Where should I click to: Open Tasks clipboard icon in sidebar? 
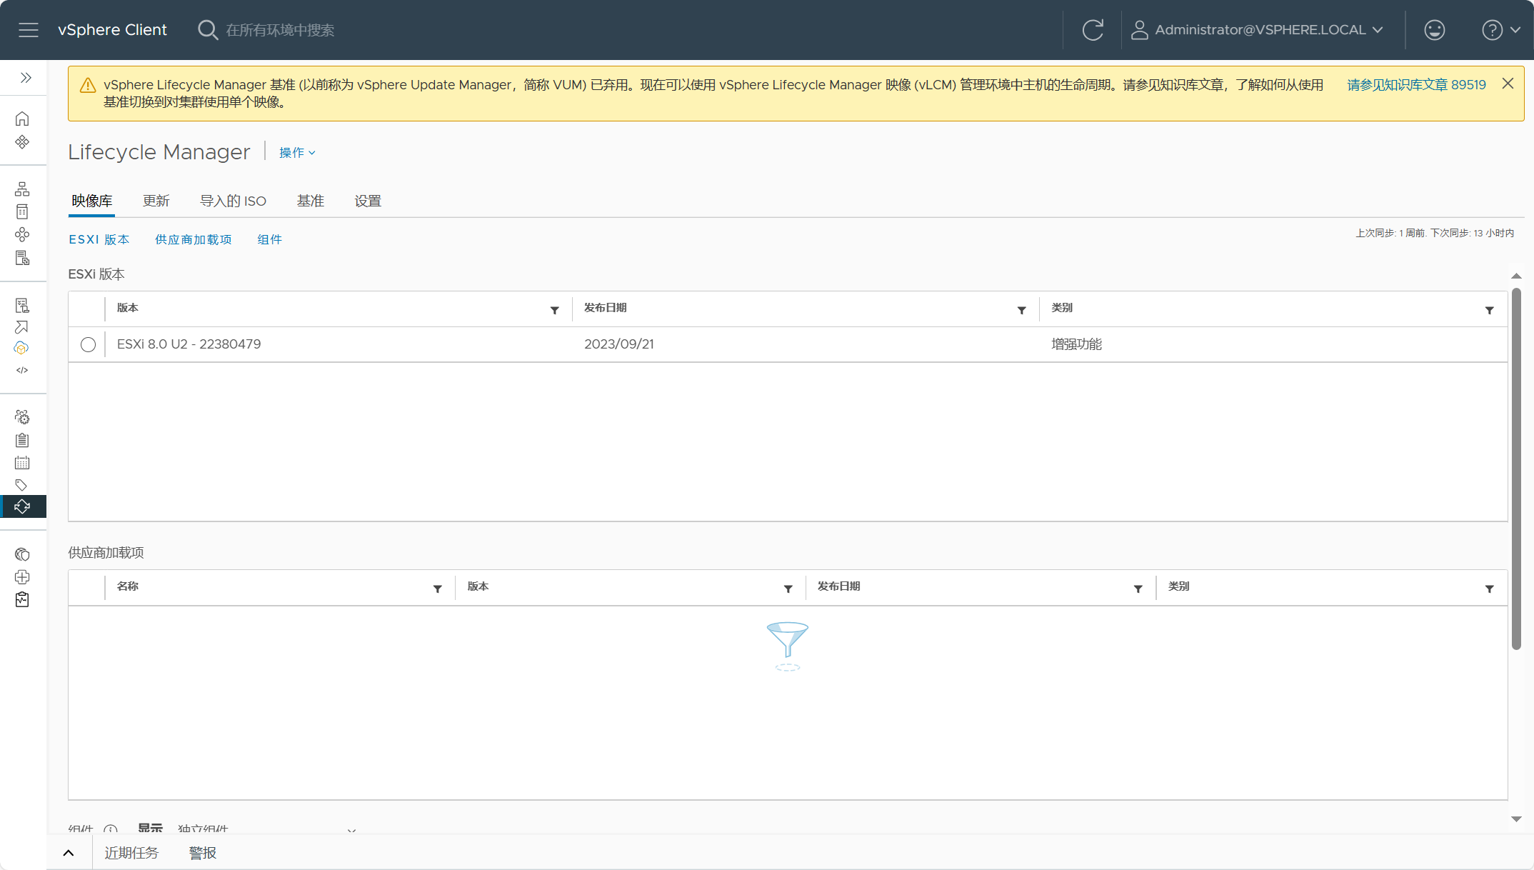click(x=22, y=440)
